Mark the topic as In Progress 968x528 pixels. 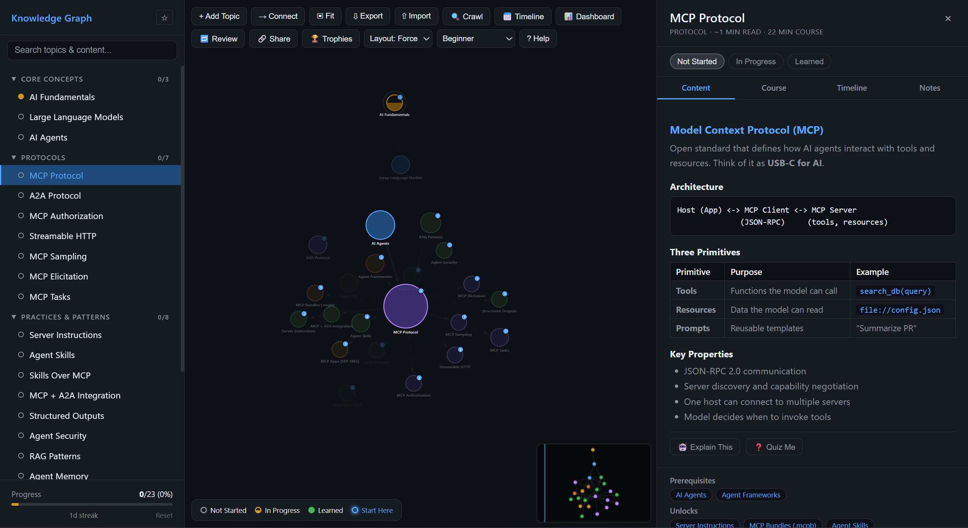click(x=755, y=62)
